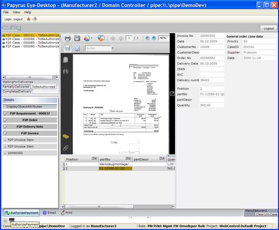Open the View menu
This screenshot has height=230, width=279.
17,12
